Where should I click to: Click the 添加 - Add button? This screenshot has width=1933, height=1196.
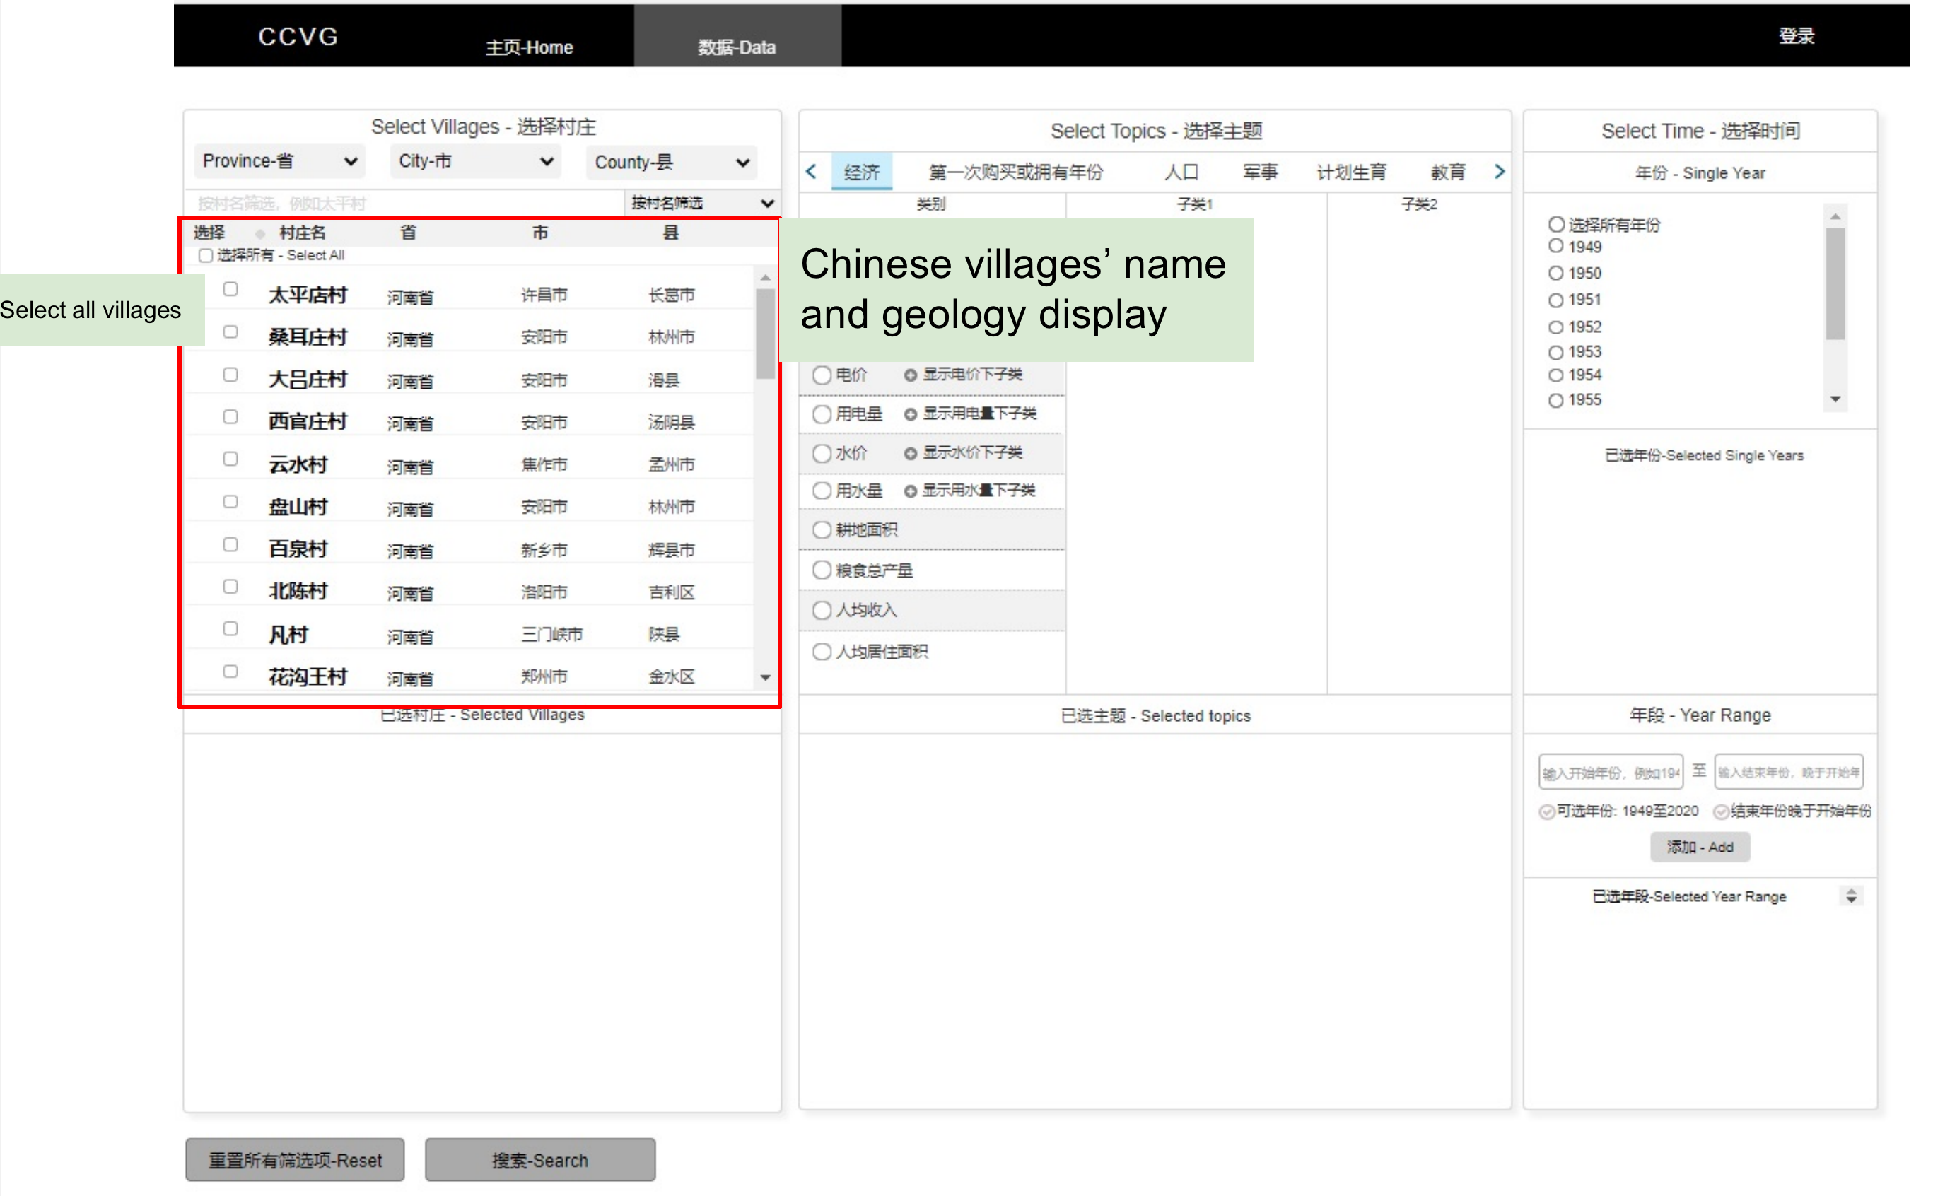click(1700, 847)
